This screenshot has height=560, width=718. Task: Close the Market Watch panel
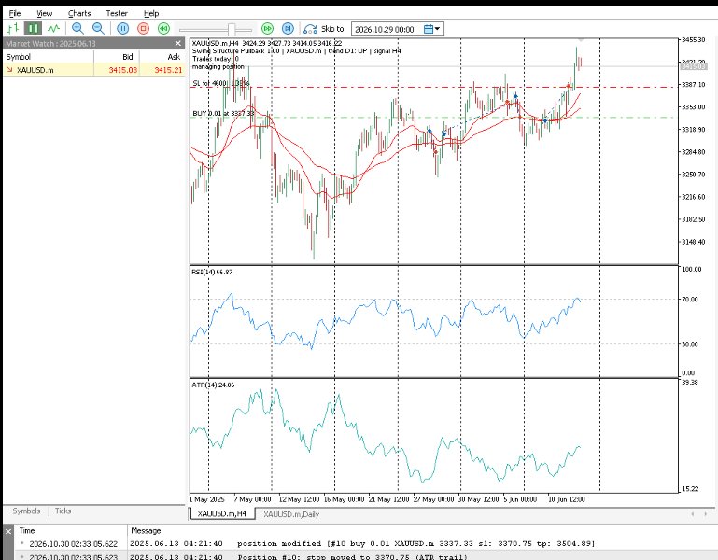(178, 44)
